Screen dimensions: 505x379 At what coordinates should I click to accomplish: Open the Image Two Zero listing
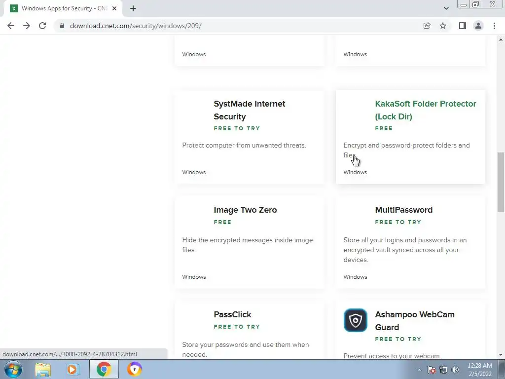(x=245, y=210)
